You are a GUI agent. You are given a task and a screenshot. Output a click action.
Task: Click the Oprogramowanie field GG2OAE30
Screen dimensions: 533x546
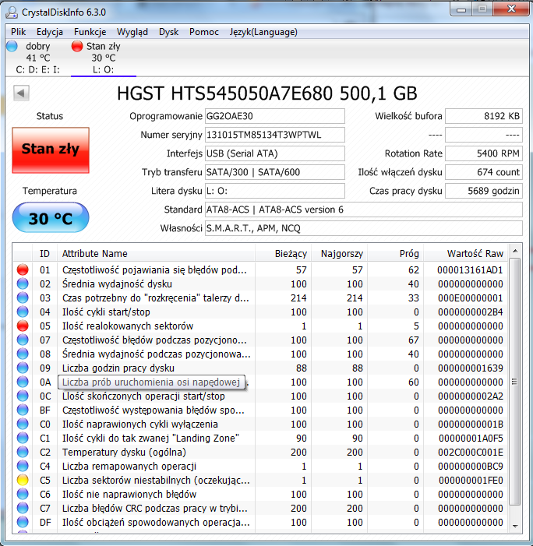coord(275,116)
